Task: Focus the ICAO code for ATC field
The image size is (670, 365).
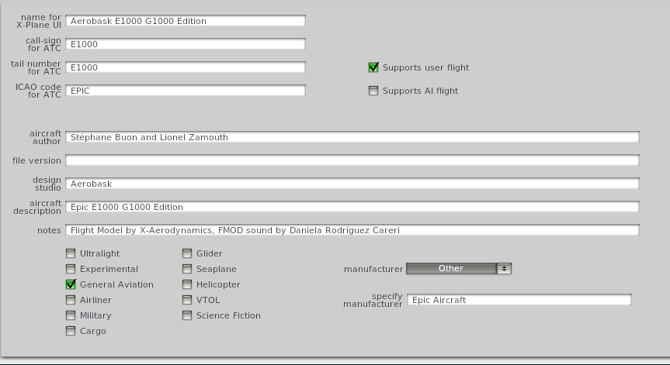Action: click(186, 91)
